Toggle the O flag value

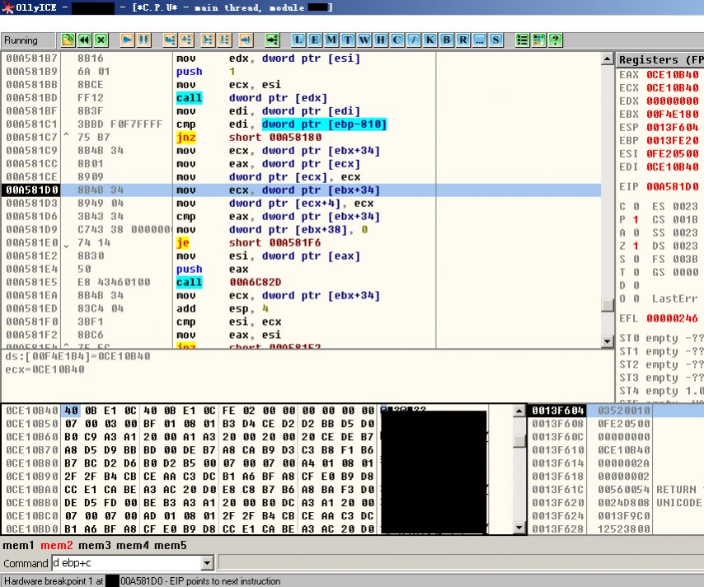click(x=636, y=298)
